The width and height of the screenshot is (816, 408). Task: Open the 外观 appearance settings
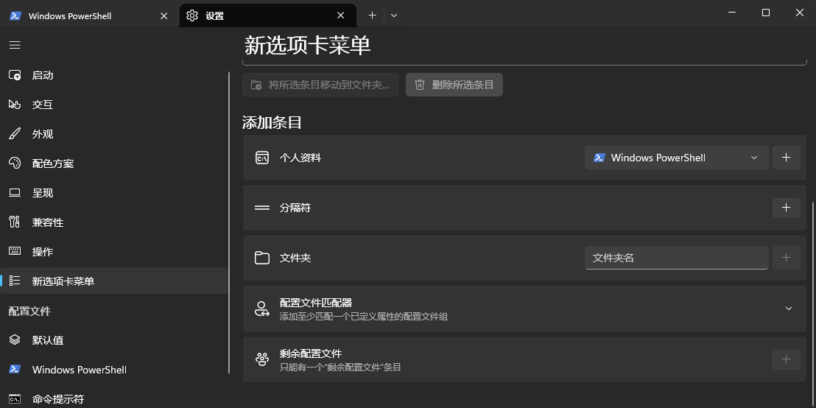43,134
